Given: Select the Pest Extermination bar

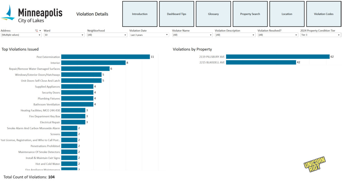Looking at the screenshot, I should pos(105,57).
